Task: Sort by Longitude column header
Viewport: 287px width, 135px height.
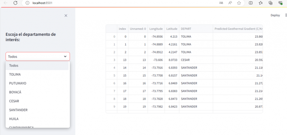Action: 156,29
